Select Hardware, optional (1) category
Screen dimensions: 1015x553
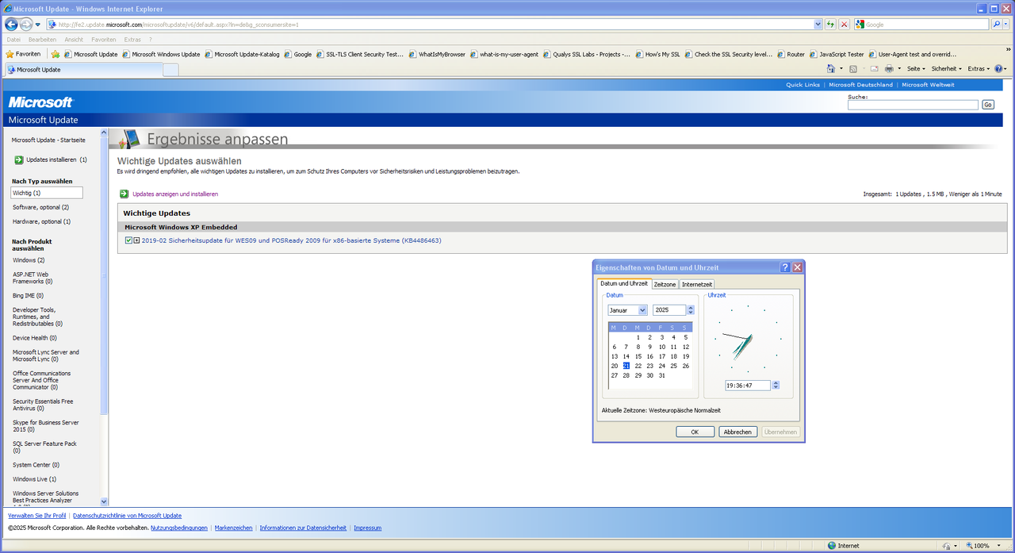pyautogui.click(x=41, y=221)
